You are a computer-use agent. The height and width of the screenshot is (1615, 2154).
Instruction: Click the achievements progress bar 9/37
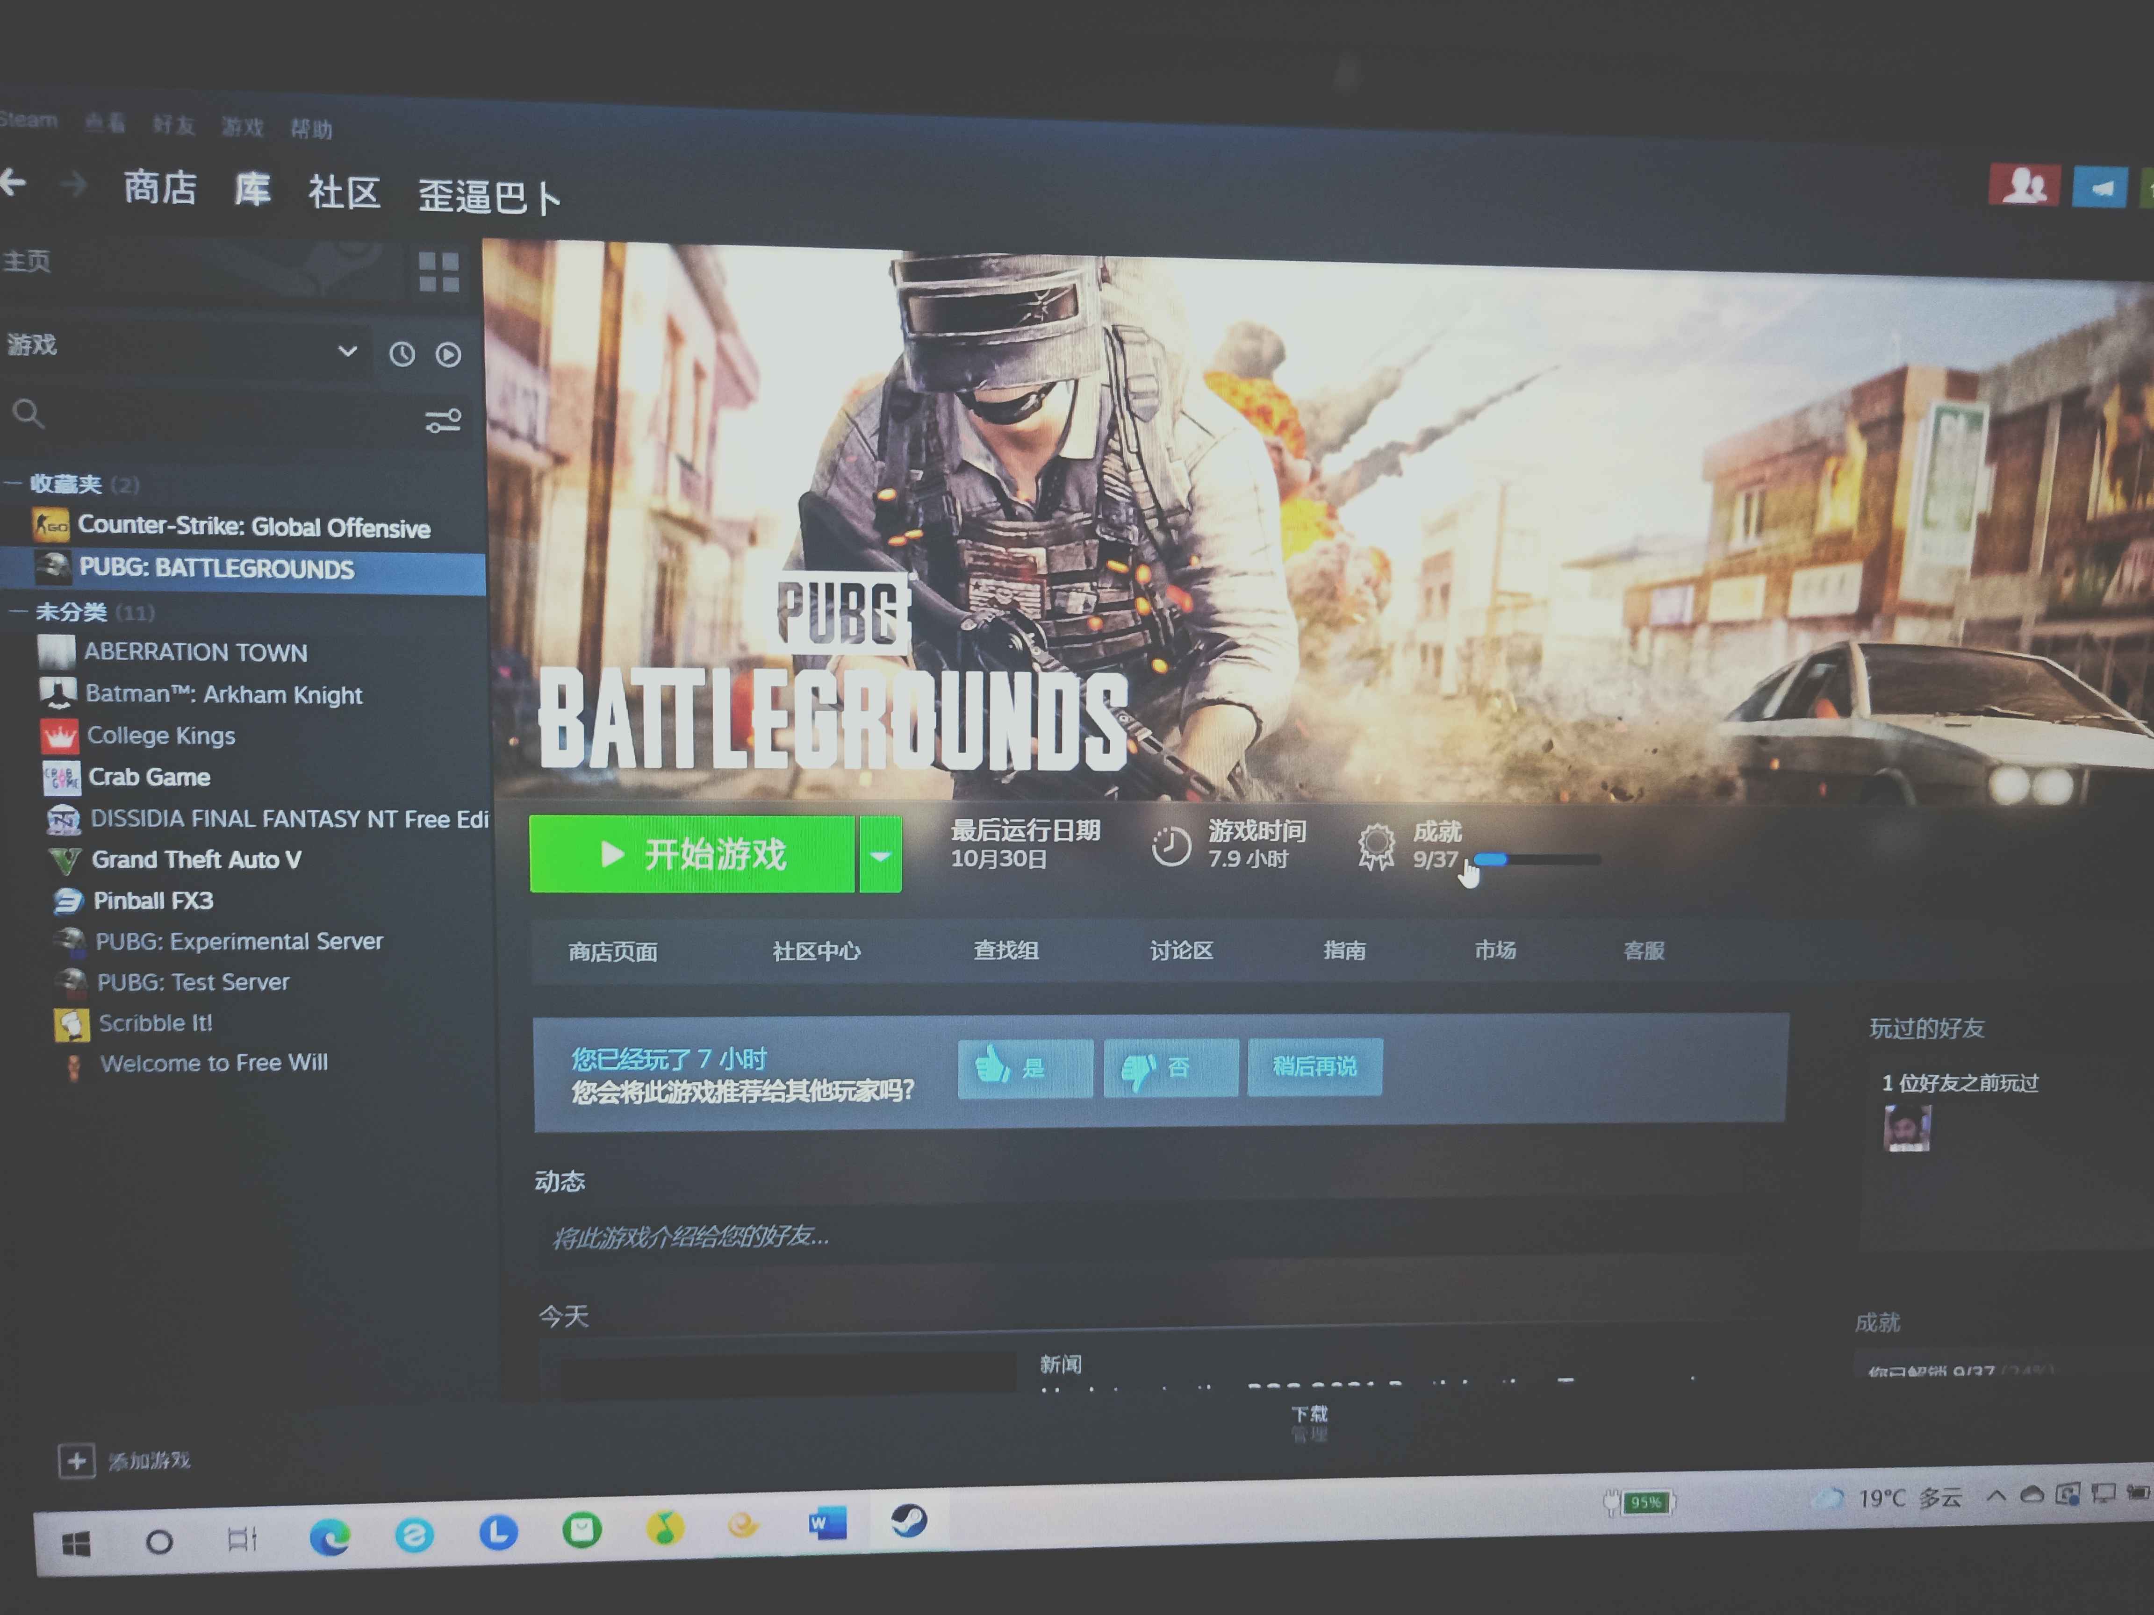click(1537, 859)
